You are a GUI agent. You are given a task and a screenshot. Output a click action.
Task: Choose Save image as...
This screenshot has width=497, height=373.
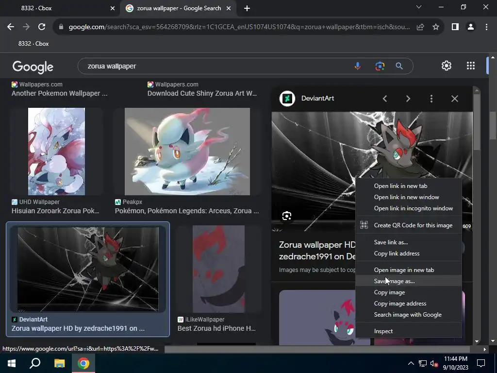tap(409, 281)
